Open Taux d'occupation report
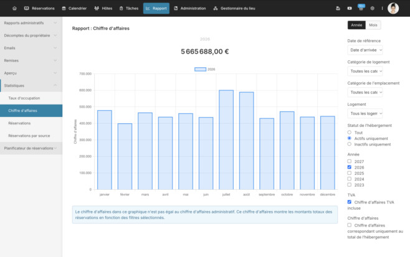410x257 pixels. pos(31,98)
